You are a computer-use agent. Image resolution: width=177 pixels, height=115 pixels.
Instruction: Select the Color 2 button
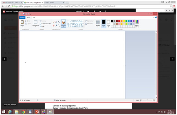[108, 23]
